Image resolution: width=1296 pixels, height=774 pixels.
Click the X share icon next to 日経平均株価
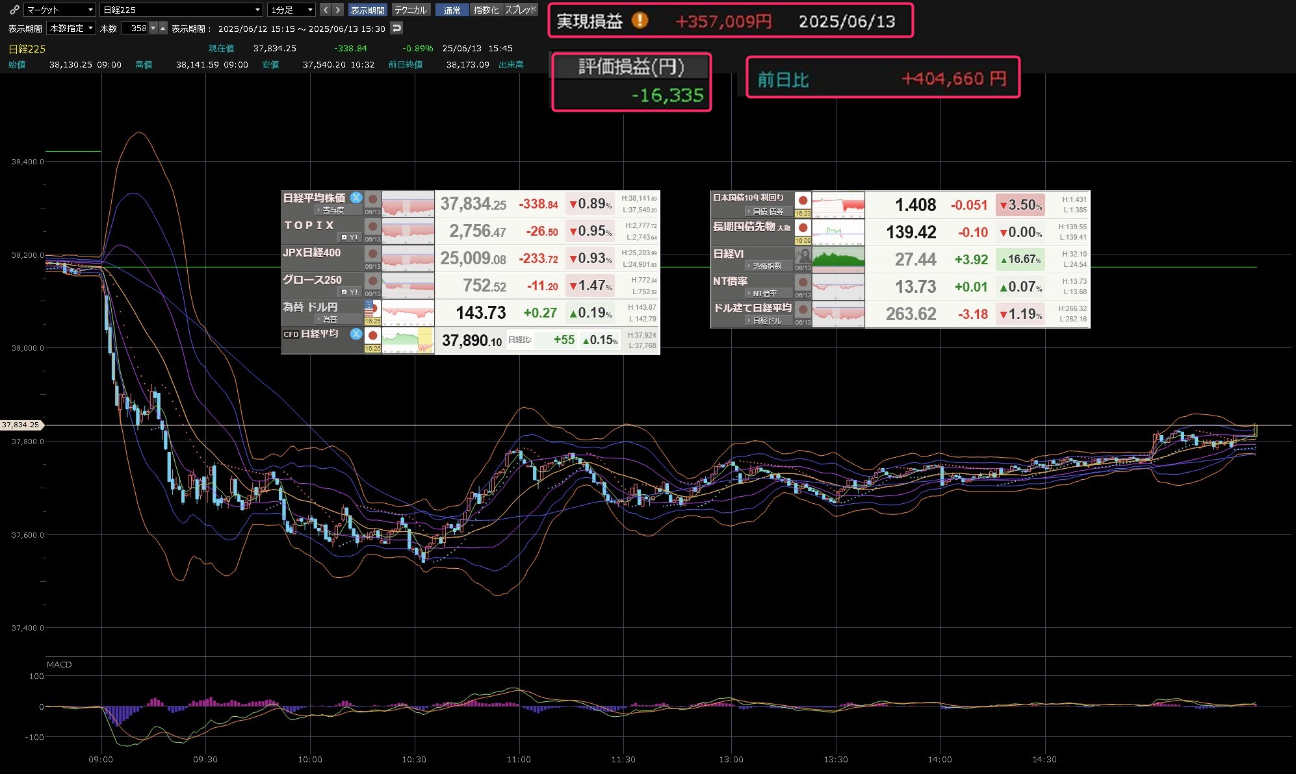click(356, 197)
